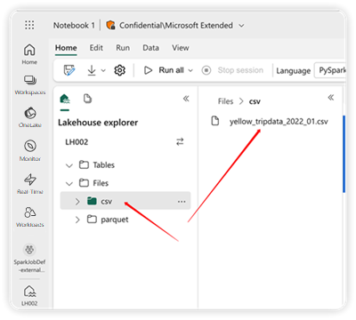Open sensitivity label dropdown chevron
356x320 pixels.
pyautogui.click(x=241, y=26)
